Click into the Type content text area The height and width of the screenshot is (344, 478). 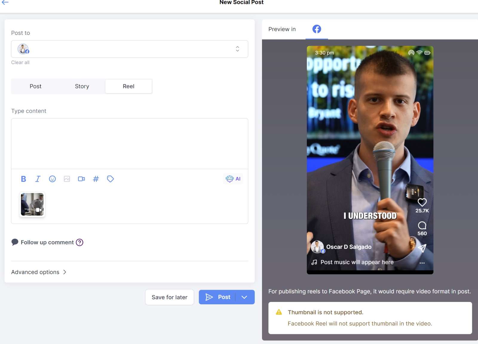point(129,144)
